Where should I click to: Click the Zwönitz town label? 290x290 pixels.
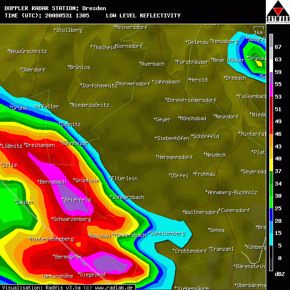(70, 124)
